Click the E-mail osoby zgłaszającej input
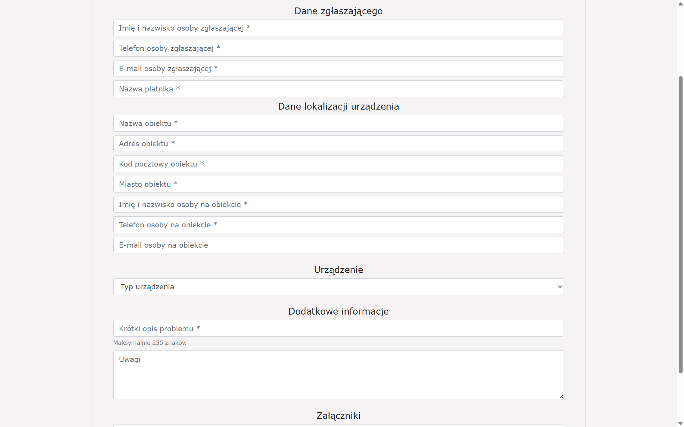 point(338,69)
